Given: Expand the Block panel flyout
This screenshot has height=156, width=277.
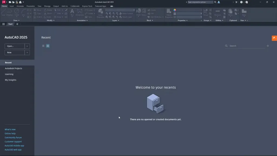Looking at the screenshot, I should point(150,20).
